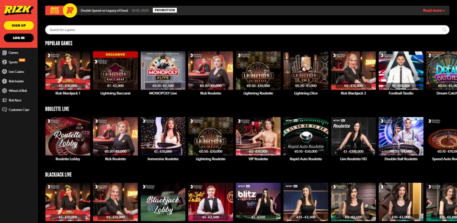Focus the Search for a game field
The width and height of the screenshot is (457, 223).
pyautogui.click(x=247, y=30)
